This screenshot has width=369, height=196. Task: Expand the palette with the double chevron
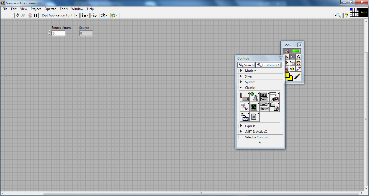pyautogui.click(x=260, y=143)
